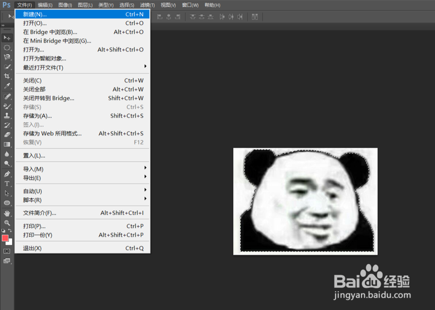Open the 图像(I) menu
The image size is (435, 310).
(65, 5)
